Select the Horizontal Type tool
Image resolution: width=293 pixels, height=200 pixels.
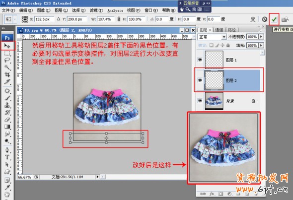click(7, 157)
